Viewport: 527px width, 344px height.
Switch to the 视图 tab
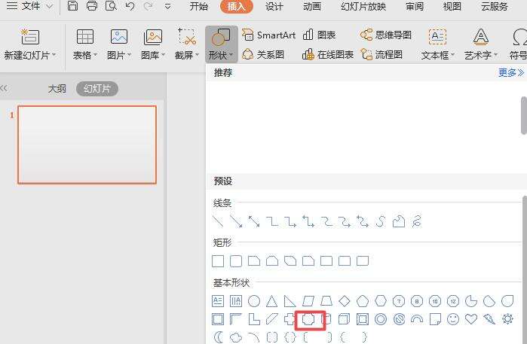tap(452, 6)
